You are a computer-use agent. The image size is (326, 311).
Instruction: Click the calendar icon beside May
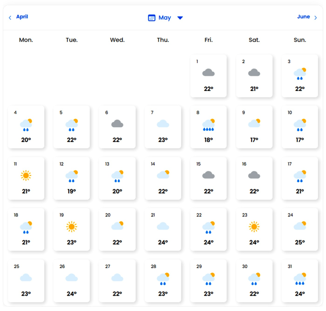[152, 18]
